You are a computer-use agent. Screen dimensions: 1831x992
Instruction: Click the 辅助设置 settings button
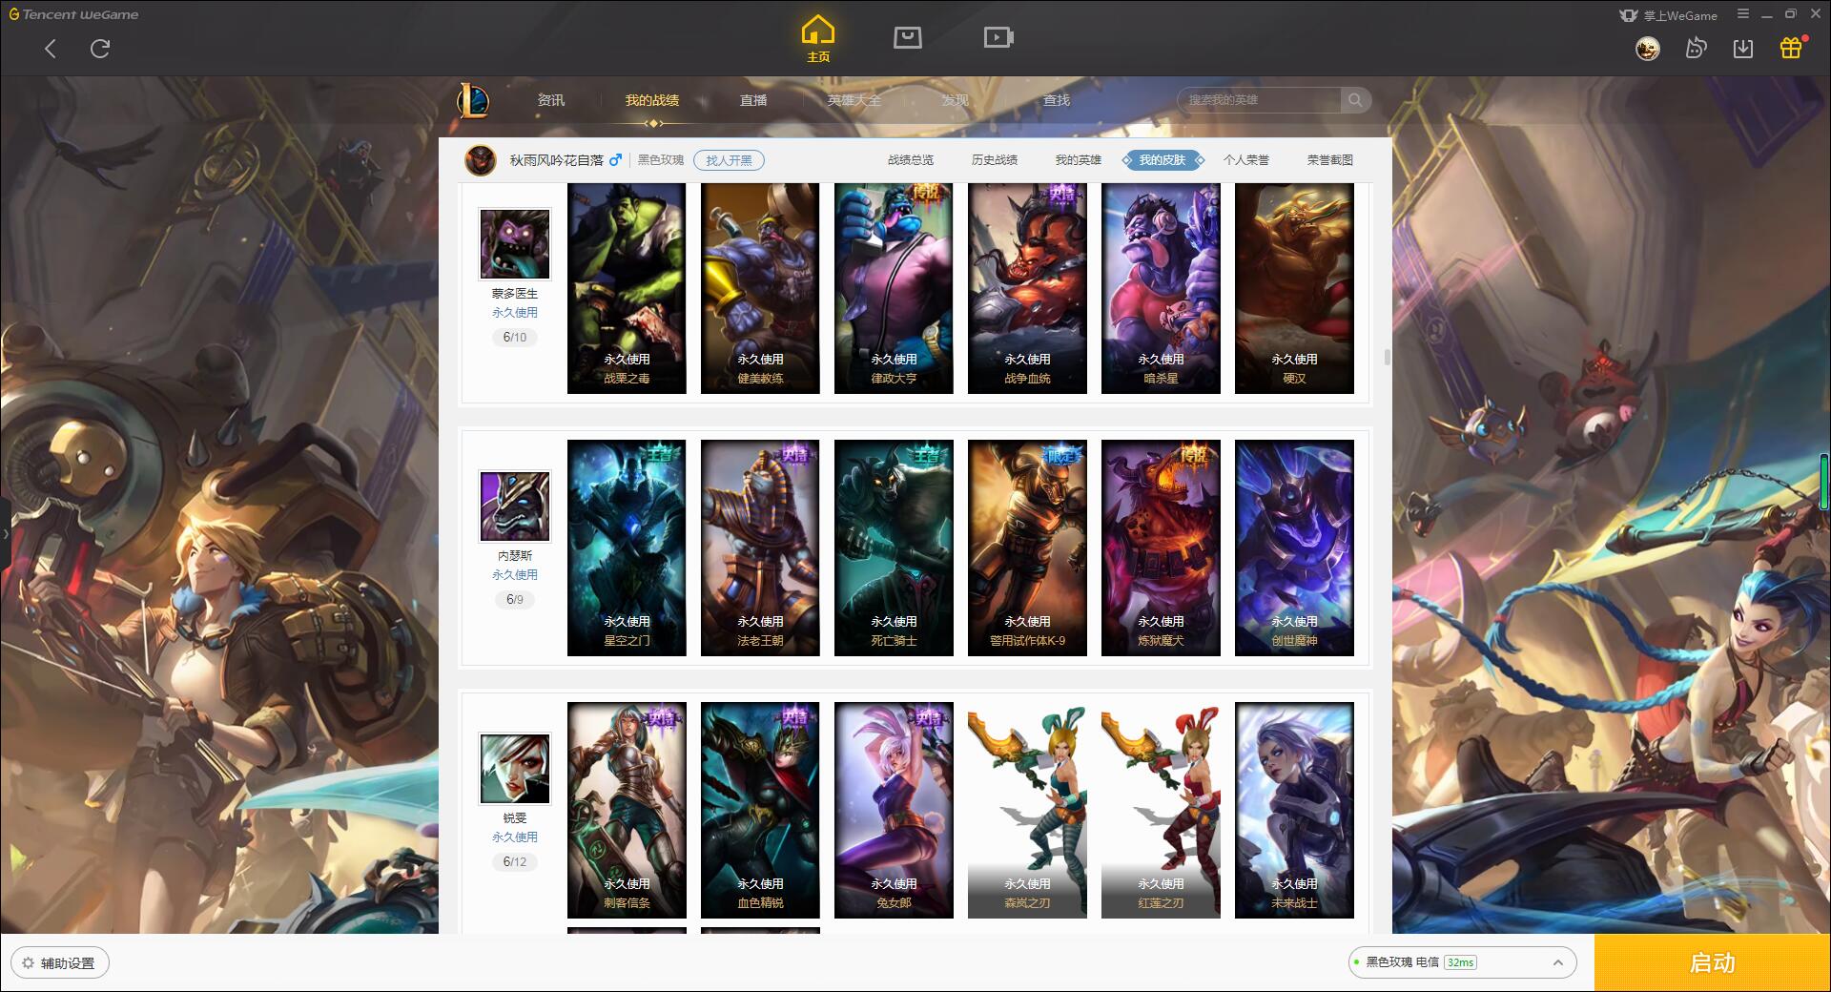59,963
